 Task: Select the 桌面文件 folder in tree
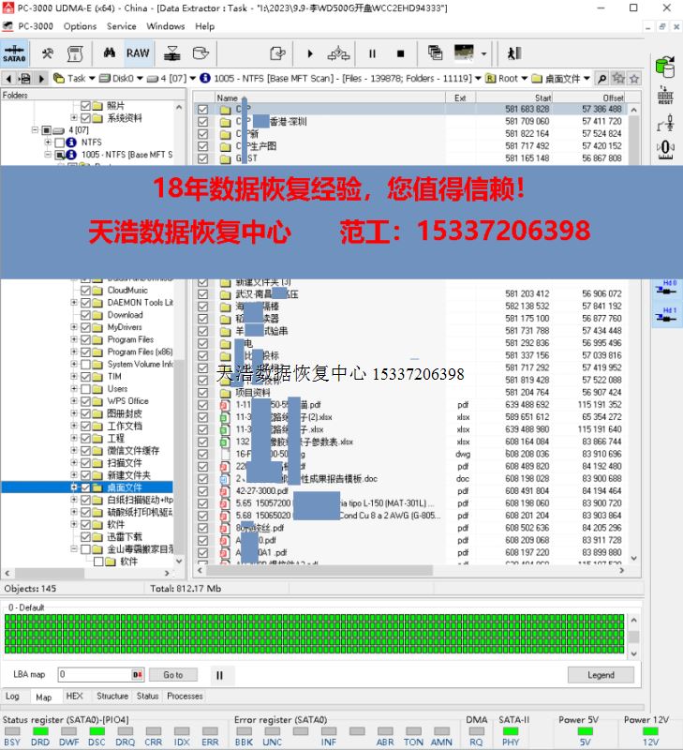(x=125, y=487)
